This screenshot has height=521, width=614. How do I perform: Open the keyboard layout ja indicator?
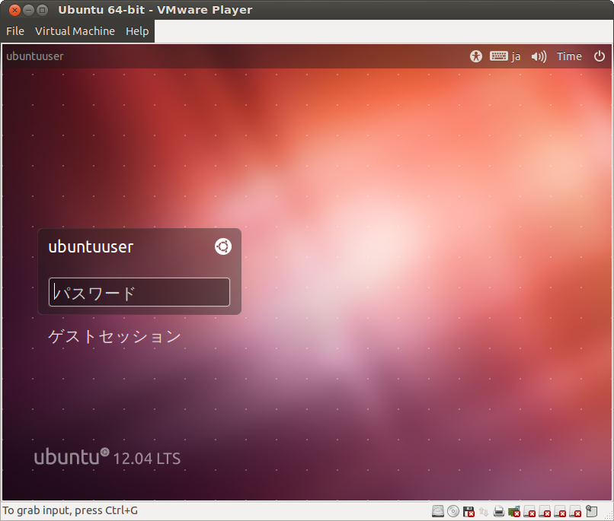tap(505, 56)
